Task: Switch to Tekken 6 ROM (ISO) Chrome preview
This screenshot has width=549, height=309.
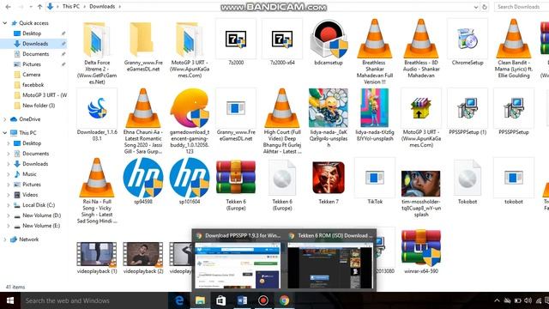Action: (x=330, y=260)
